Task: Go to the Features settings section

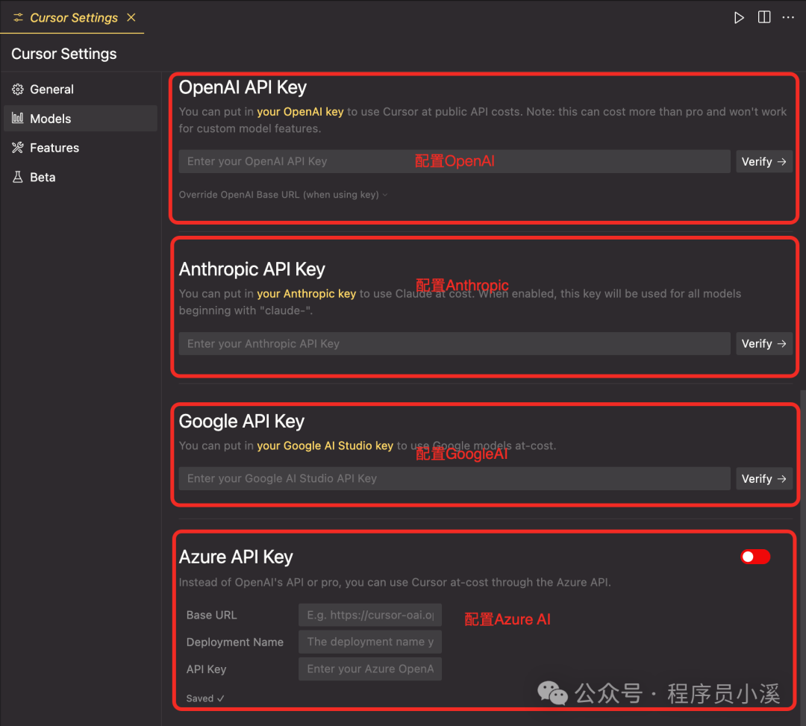Action: (x=81, y=148)
